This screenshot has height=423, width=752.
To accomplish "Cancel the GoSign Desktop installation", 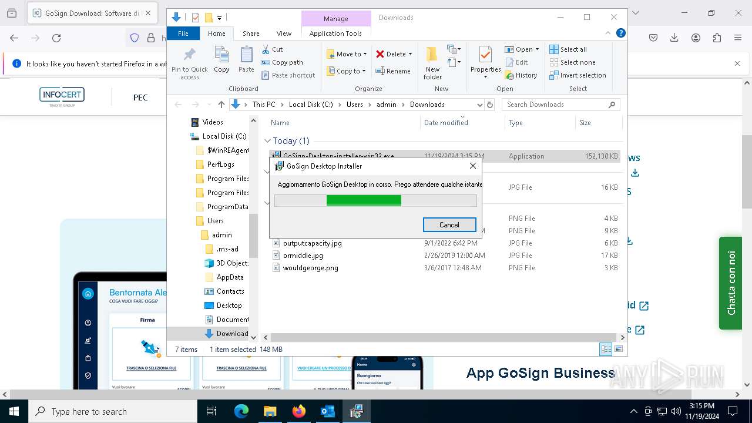I will (449, 225).
